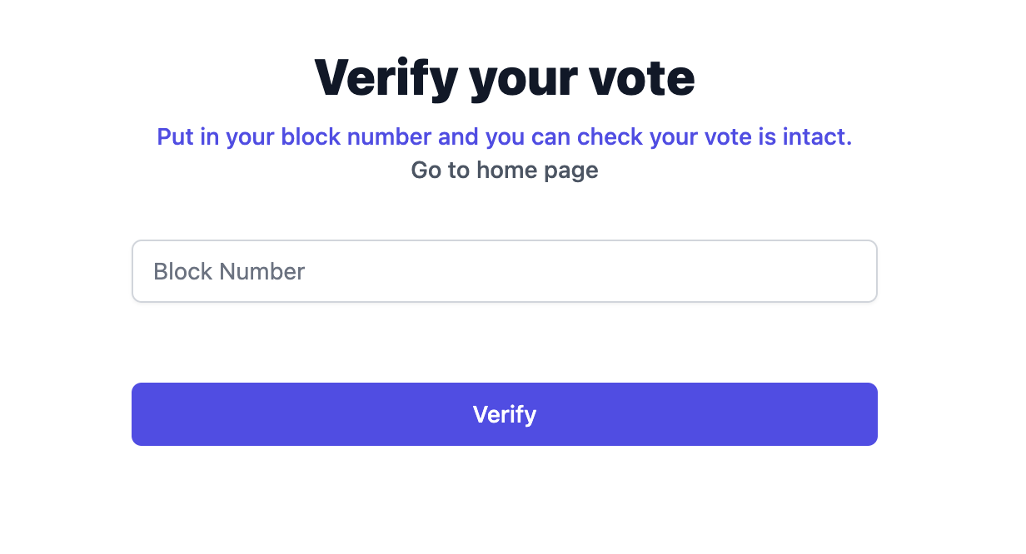Activate the rounded Block Number field
The height and width of the screenshot is (554, 1026).
tap(504, 271)
